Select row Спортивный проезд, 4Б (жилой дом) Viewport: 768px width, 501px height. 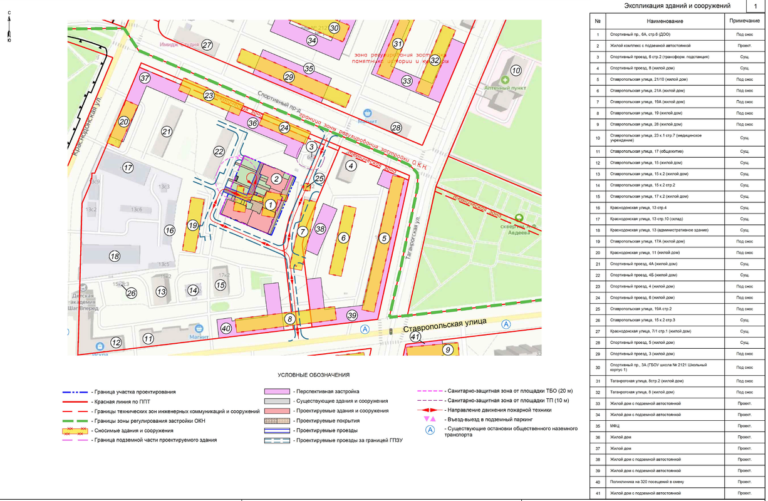click(677, 275)
